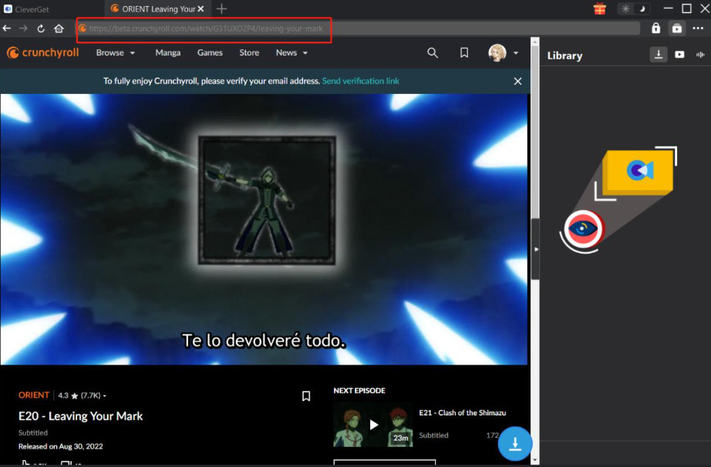Open the watchlist bookmark in Crunchyroll header
Viewport: 711px width, 467px height.
(x=464, y=52)
